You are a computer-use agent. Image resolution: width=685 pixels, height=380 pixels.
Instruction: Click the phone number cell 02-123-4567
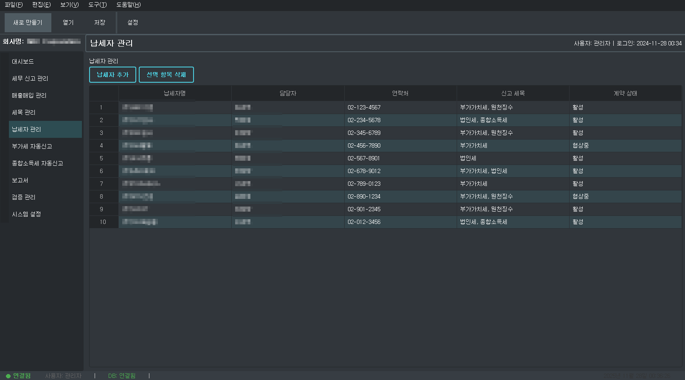pos(364,107)
